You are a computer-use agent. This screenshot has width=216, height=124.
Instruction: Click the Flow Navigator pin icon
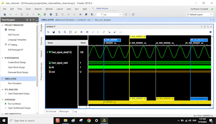(30, 20)
